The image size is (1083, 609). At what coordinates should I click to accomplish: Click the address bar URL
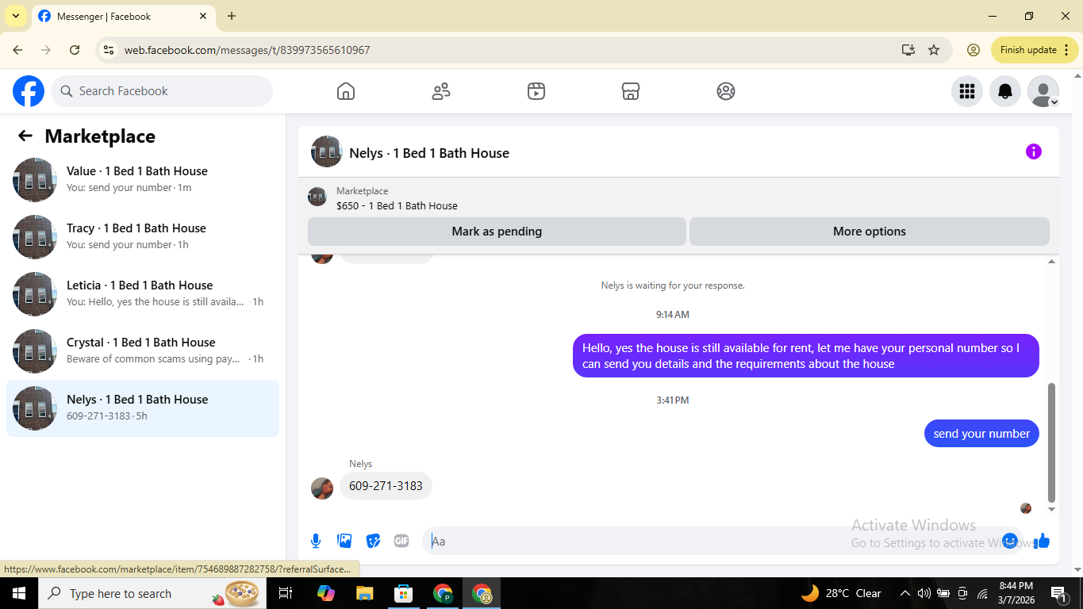pos(247,50)
